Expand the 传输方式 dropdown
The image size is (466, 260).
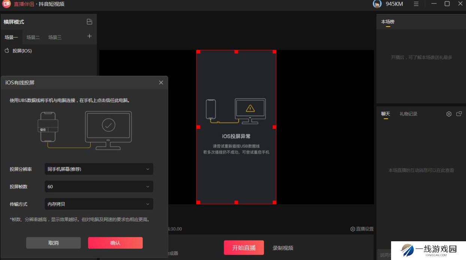coord(99,204)
